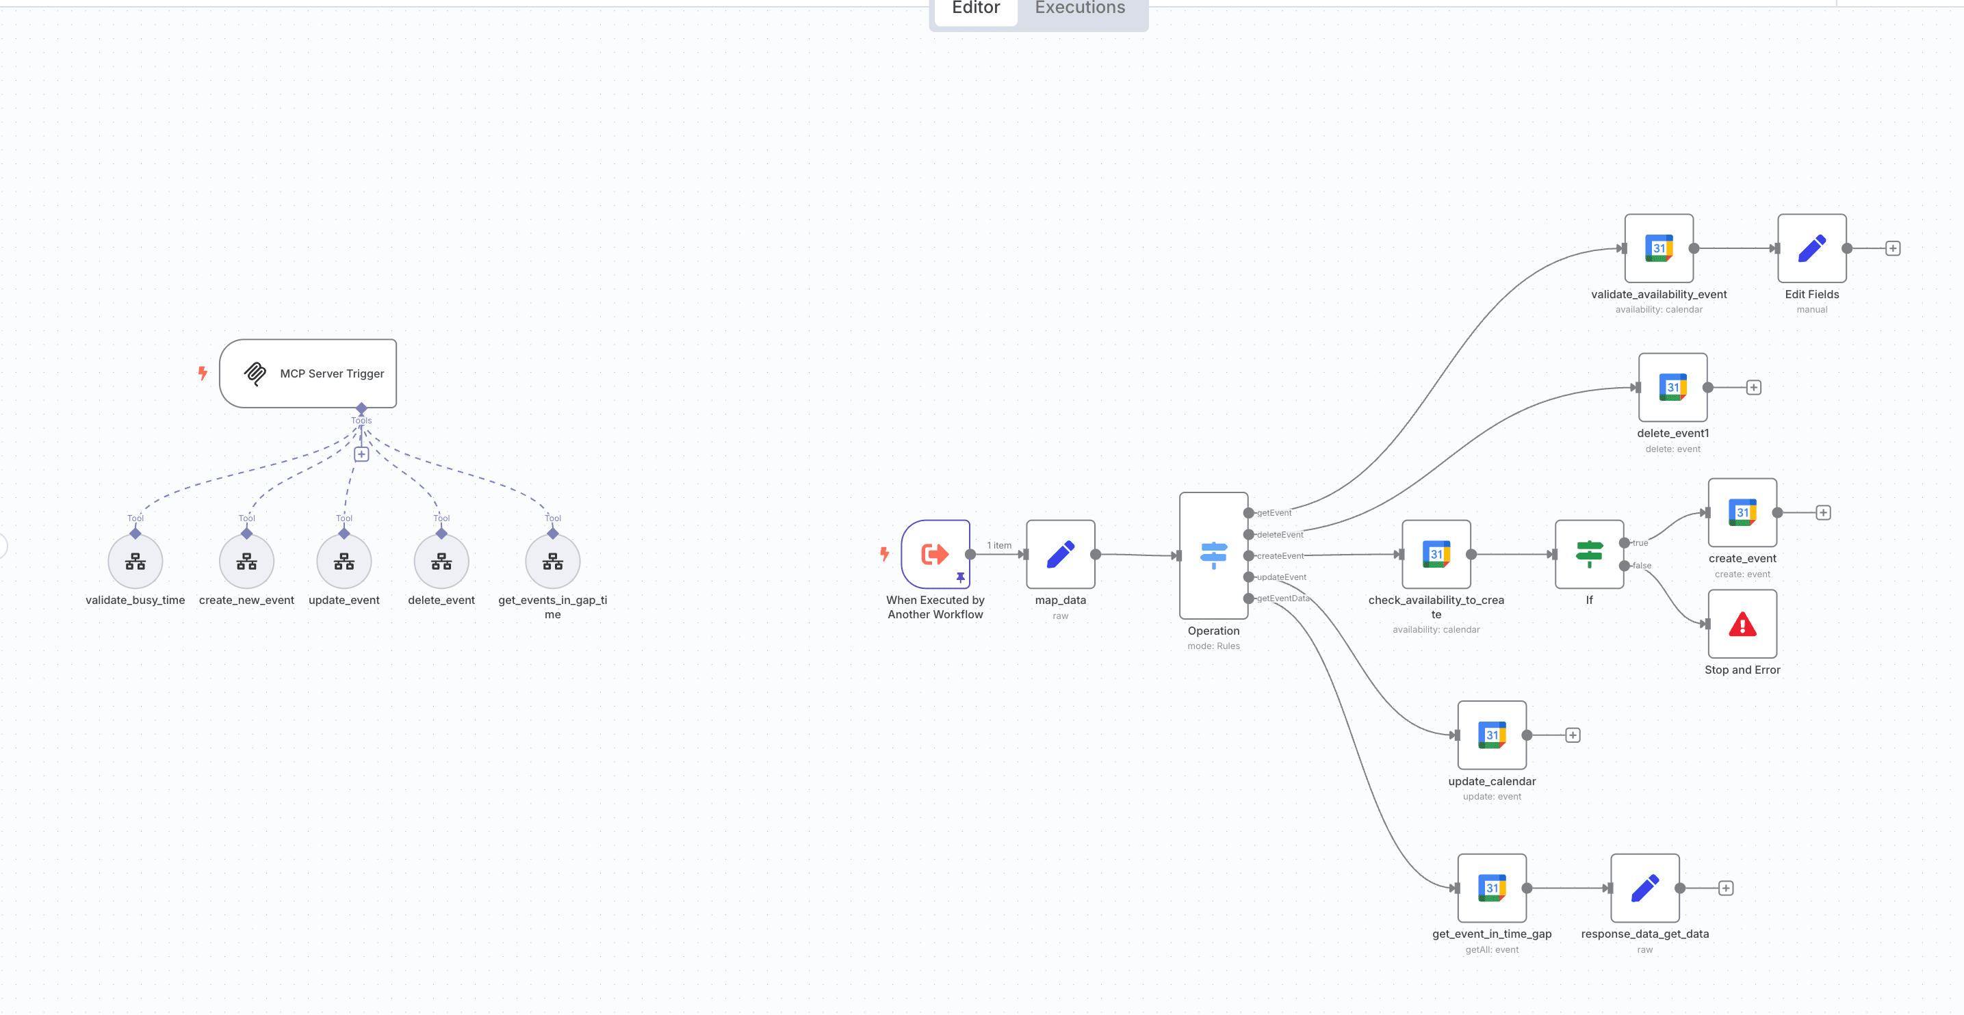
Task: Click the MCP Server Trigger node
Action: [308, 373]
